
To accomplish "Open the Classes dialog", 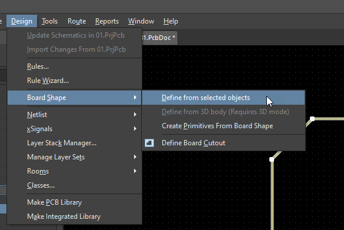I will (74, 185).
